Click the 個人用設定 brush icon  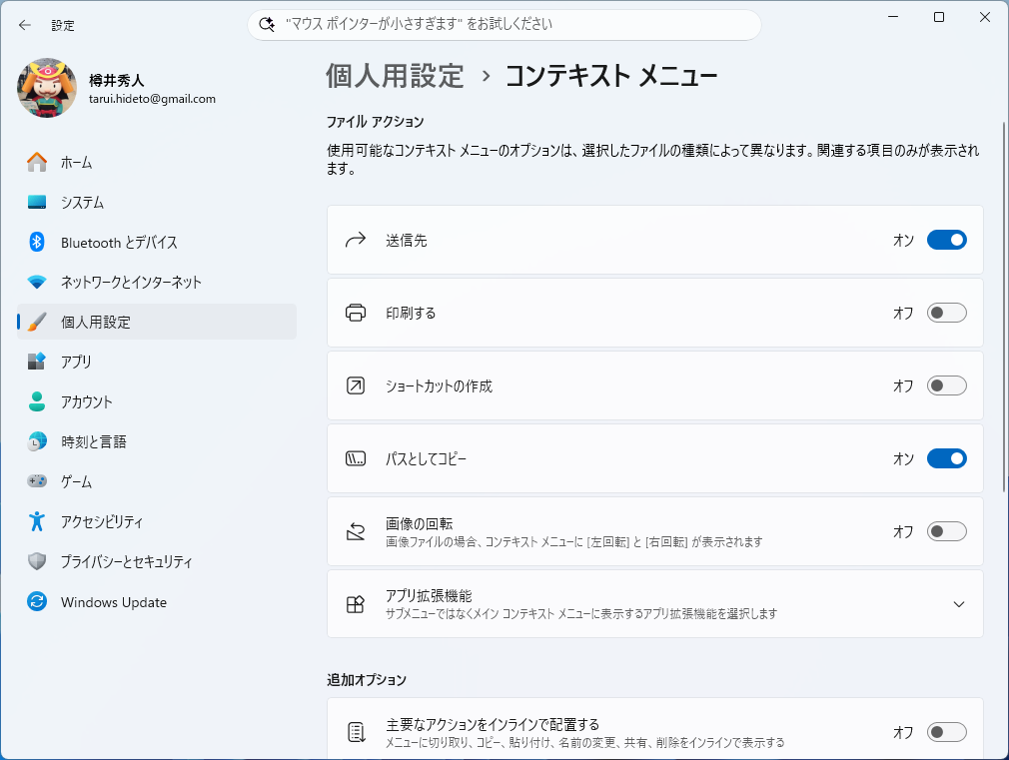(x=37, y=322)
